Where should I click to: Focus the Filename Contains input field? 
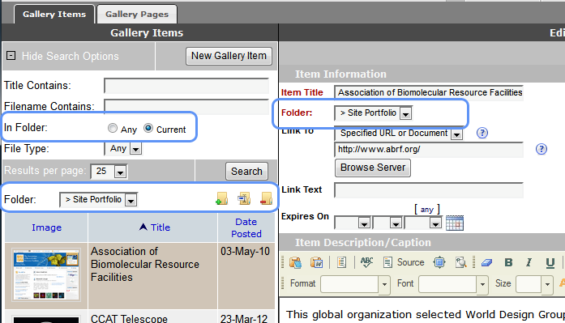pyautogui.click(x=186, y=107)
